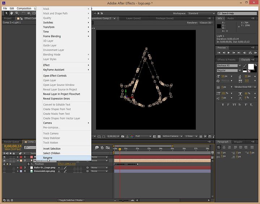Viewport: 260px width, 204px height.
Task: Switch to the Render Queue tab
Action: 12,142
